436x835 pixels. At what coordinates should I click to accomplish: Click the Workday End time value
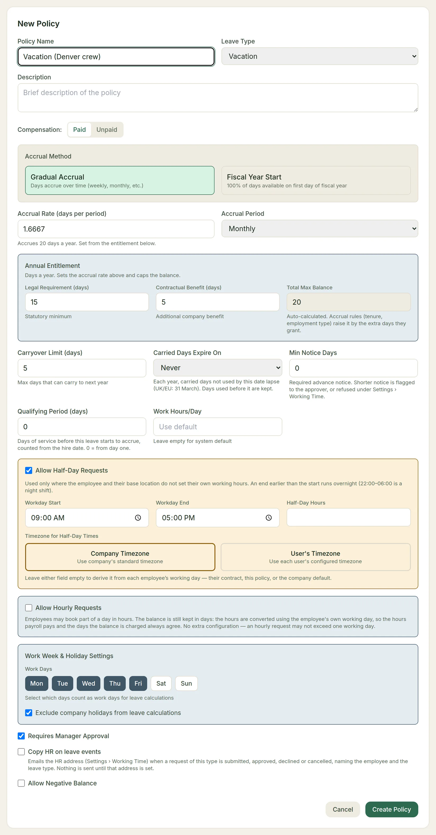[x=179, y=518]
